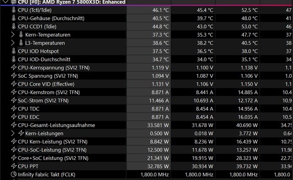Click the 30.934 W minimum value
This screenshot has width=293, height=180.
coord(202,166)
